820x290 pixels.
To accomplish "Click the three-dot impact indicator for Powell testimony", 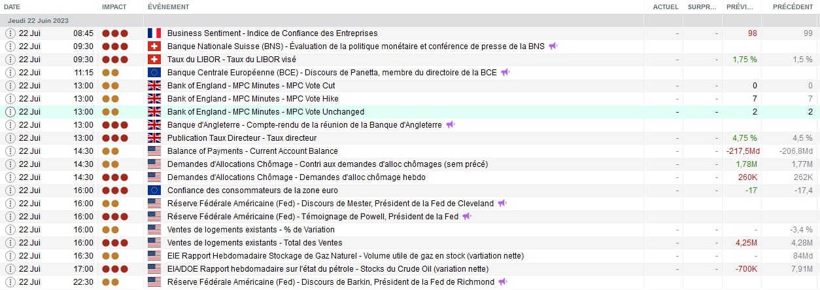I will [x=114, y=217].
